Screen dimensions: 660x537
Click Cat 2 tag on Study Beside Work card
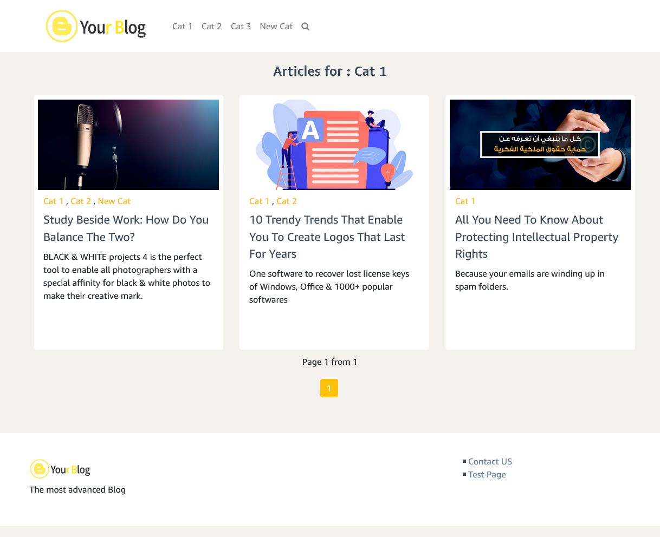(x=81, y=201)
